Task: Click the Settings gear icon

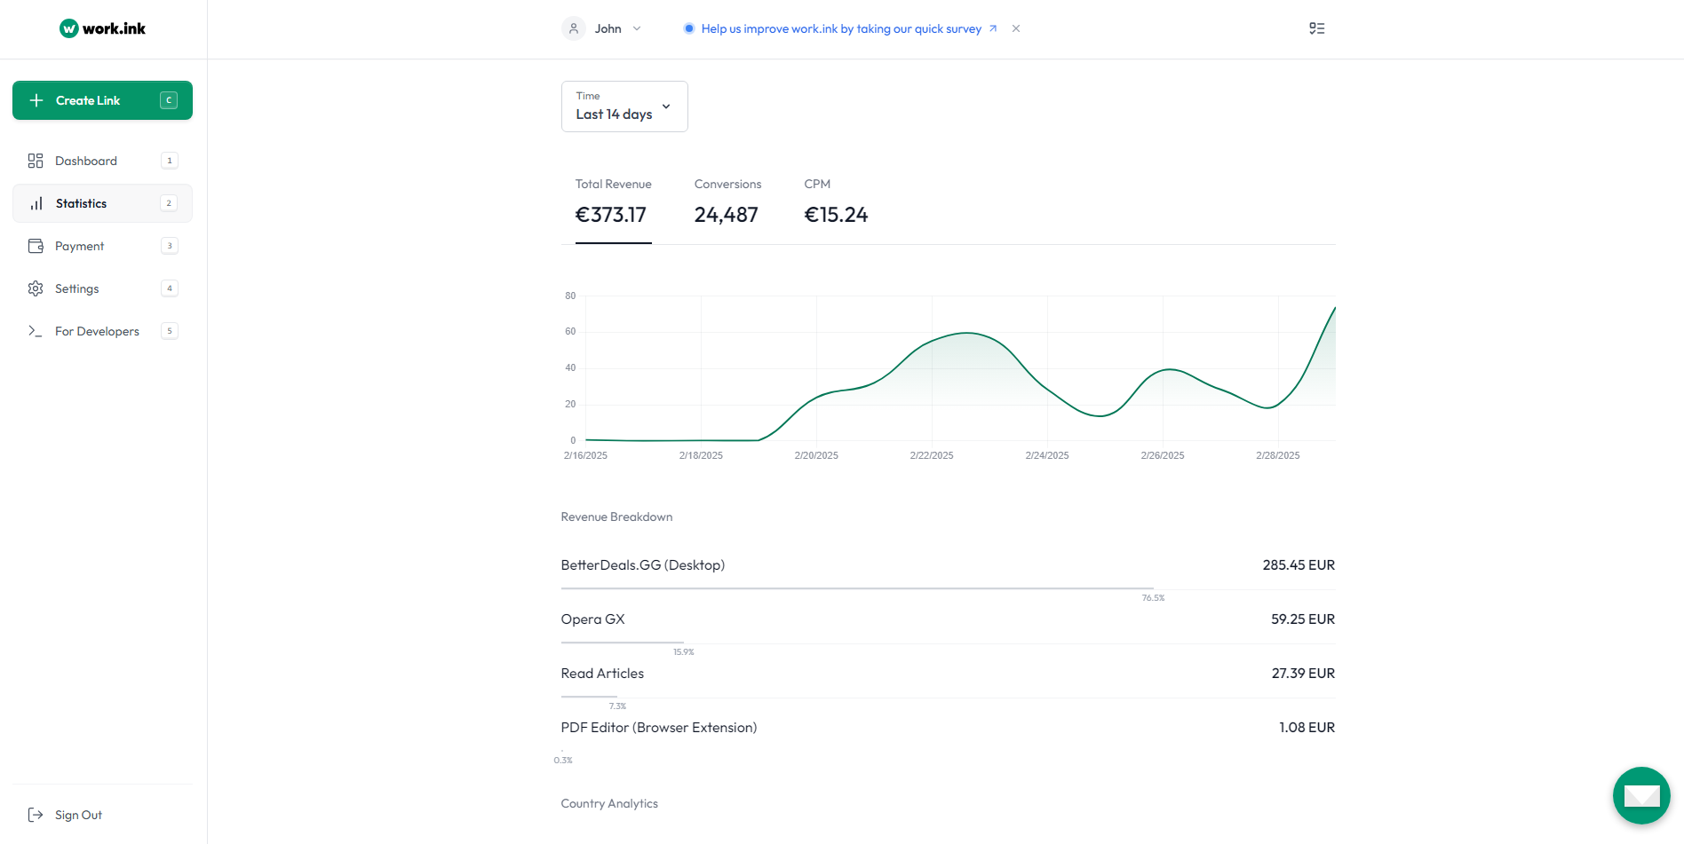Action: 36,288
